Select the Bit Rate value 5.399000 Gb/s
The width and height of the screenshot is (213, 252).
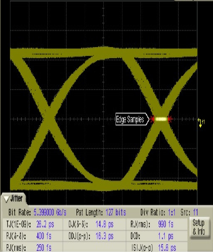tap(50, 213)
